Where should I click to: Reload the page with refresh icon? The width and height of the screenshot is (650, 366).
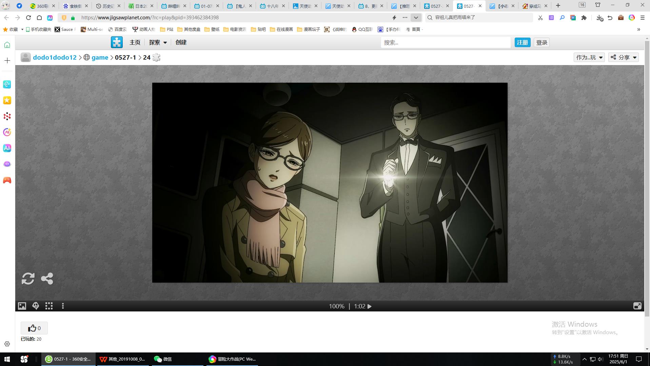pos(28,18)
